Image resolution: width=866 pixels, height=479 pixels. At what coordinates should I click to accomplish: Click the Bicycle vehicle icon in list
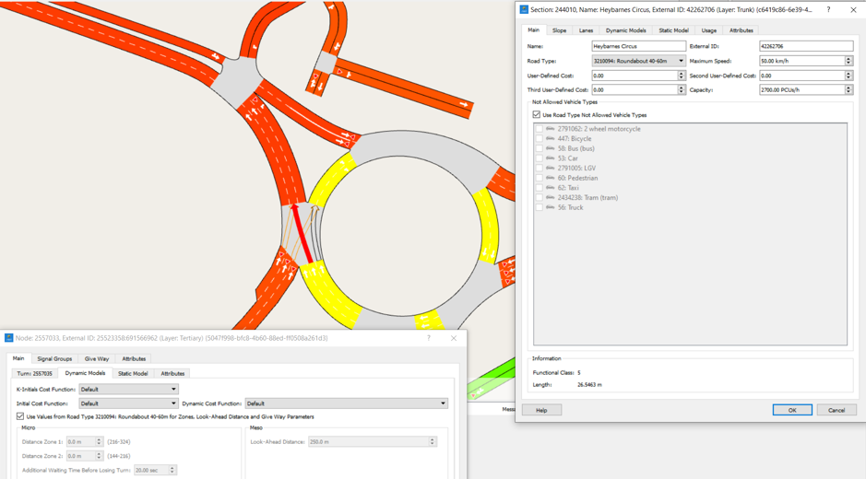click(x=550, y=138)
